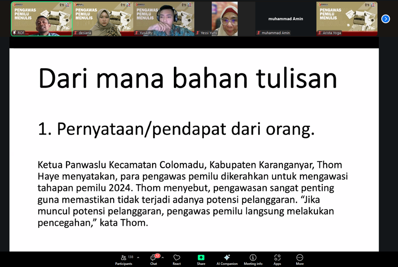398x267 pixels.
Task: Open the Participants panel
Action: (x=124, y=257)
